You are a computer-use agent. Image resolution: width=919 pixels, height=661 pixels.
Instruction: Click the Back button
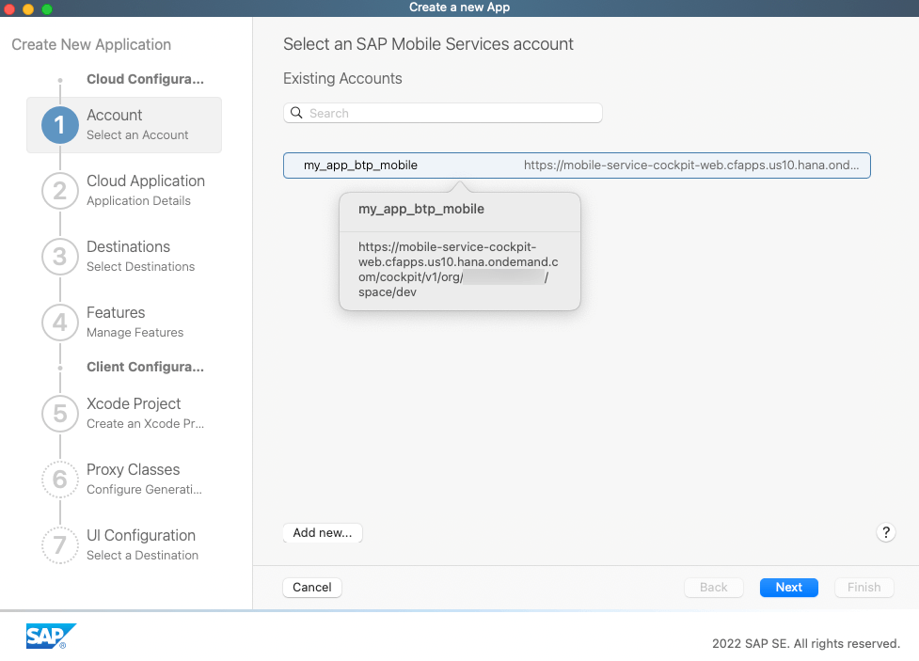click(x=713, y=587)
